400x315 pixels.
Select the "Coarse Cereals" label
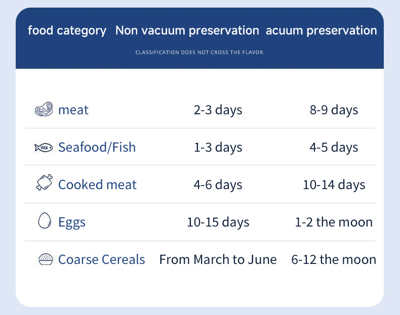click(x=101, y=259)
